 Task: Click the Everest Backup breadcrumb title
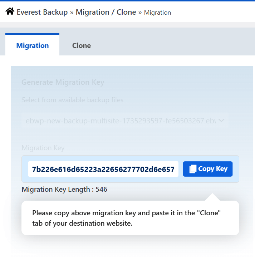(x=42, y=12)
